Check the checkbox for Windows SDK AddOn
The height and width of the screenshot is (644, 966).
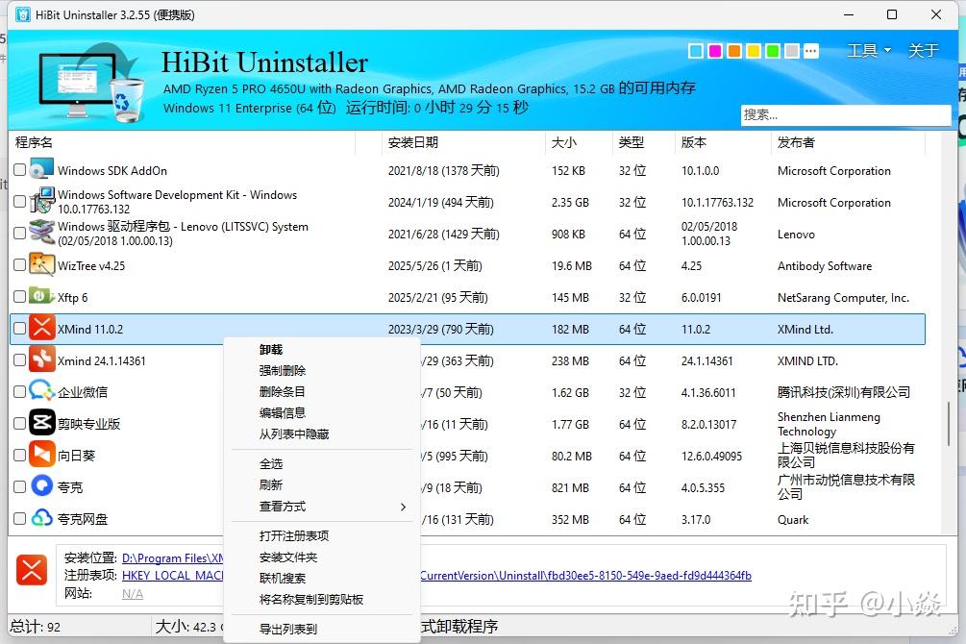[19, 170]
